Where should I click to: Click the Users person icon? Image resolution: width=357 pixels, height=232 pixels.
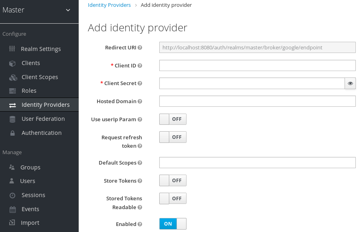coord(12,181)
